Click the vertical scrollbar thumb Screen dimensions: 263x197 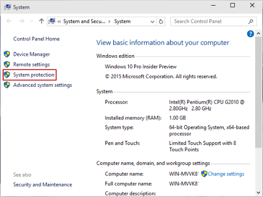click(258, 92)
